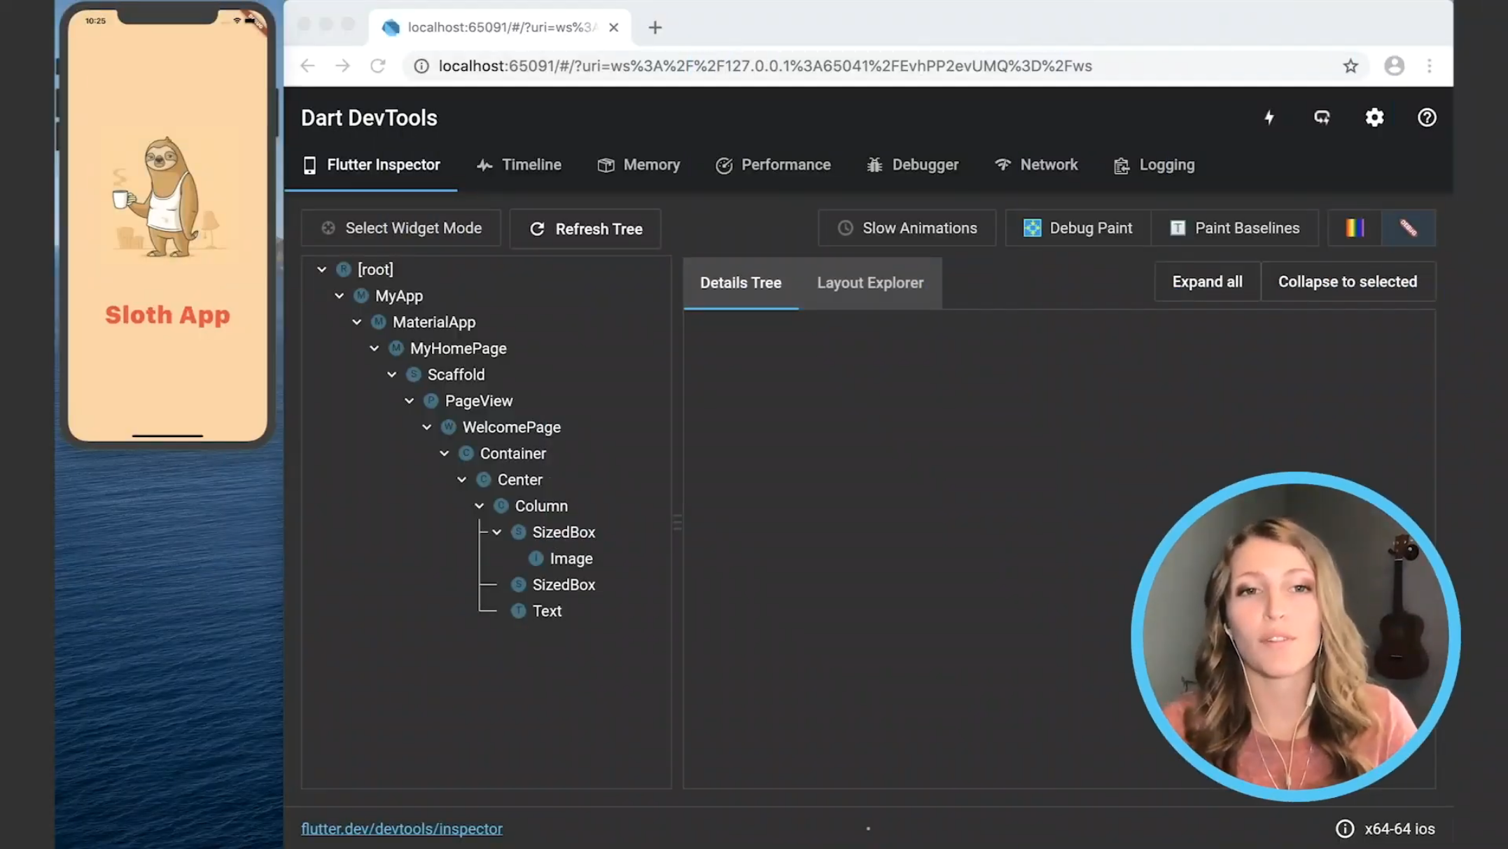Enable Debug Paint

click(1077, 228)
